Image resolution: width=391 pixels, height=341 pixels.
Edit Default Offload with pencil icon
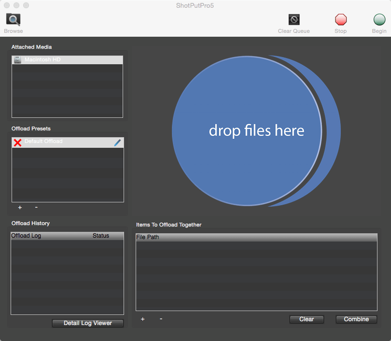[x=117, y=142]
